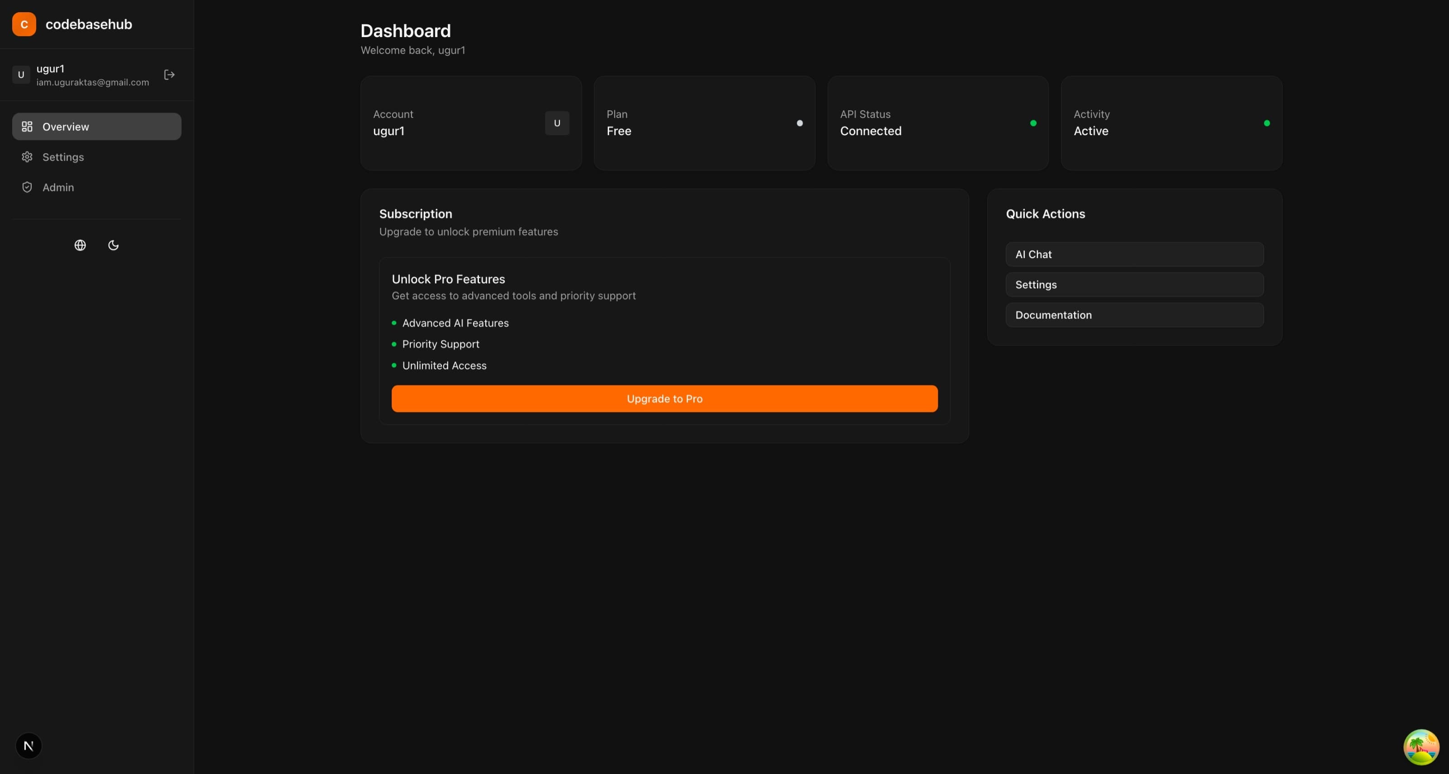1449x774 pixels.
Task: Sign out using the logout arrow icon
Action: [168, 74]
